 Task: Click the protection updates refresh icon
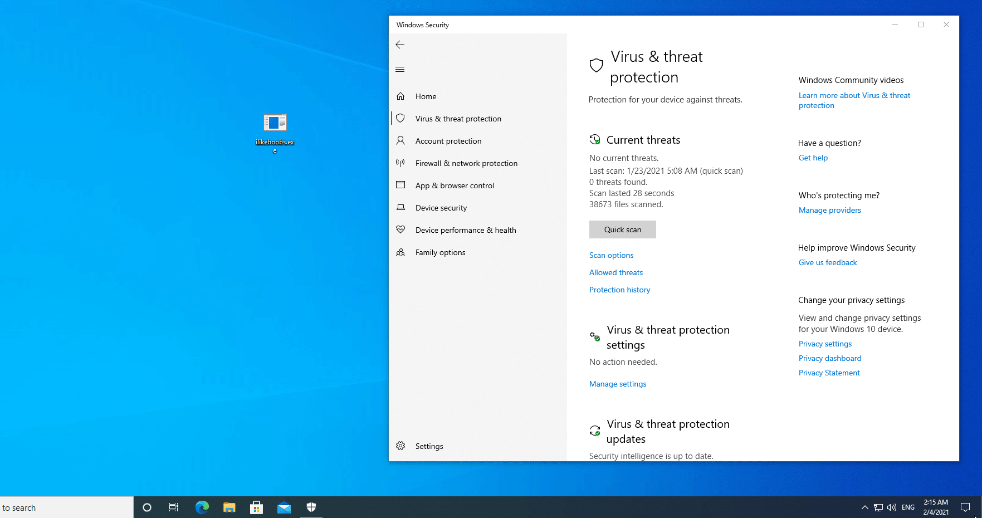tap(595, 431)
